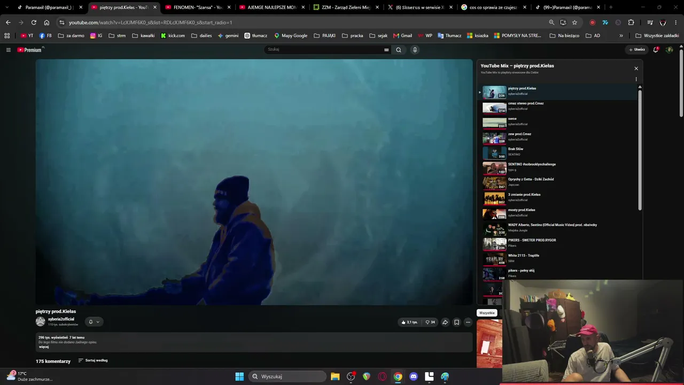Image resolution: width=684 pixels, height=385 pixels.
Task: Open Opera browser from the taskbar
Action: click(x=382, y=376)
